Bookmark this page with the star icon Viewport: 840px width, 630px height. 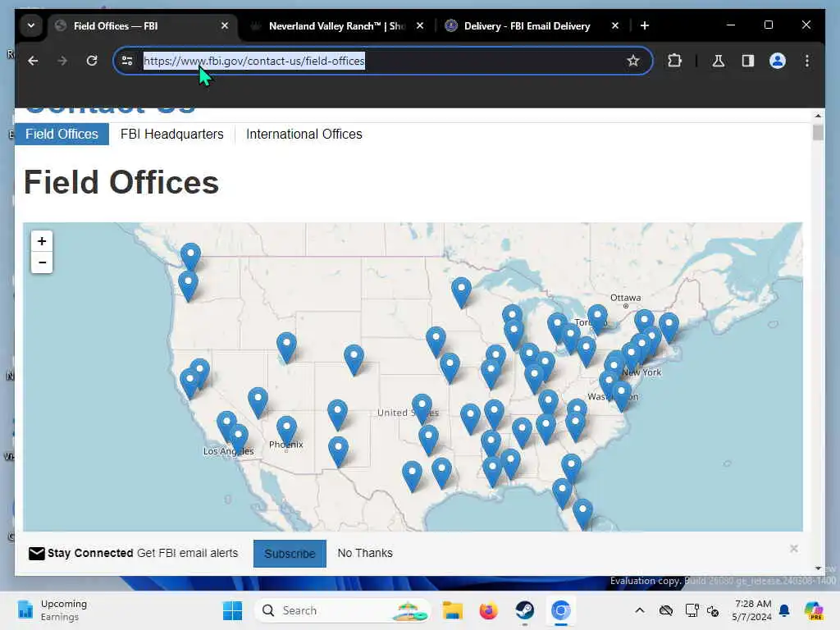tap(633, 61)
